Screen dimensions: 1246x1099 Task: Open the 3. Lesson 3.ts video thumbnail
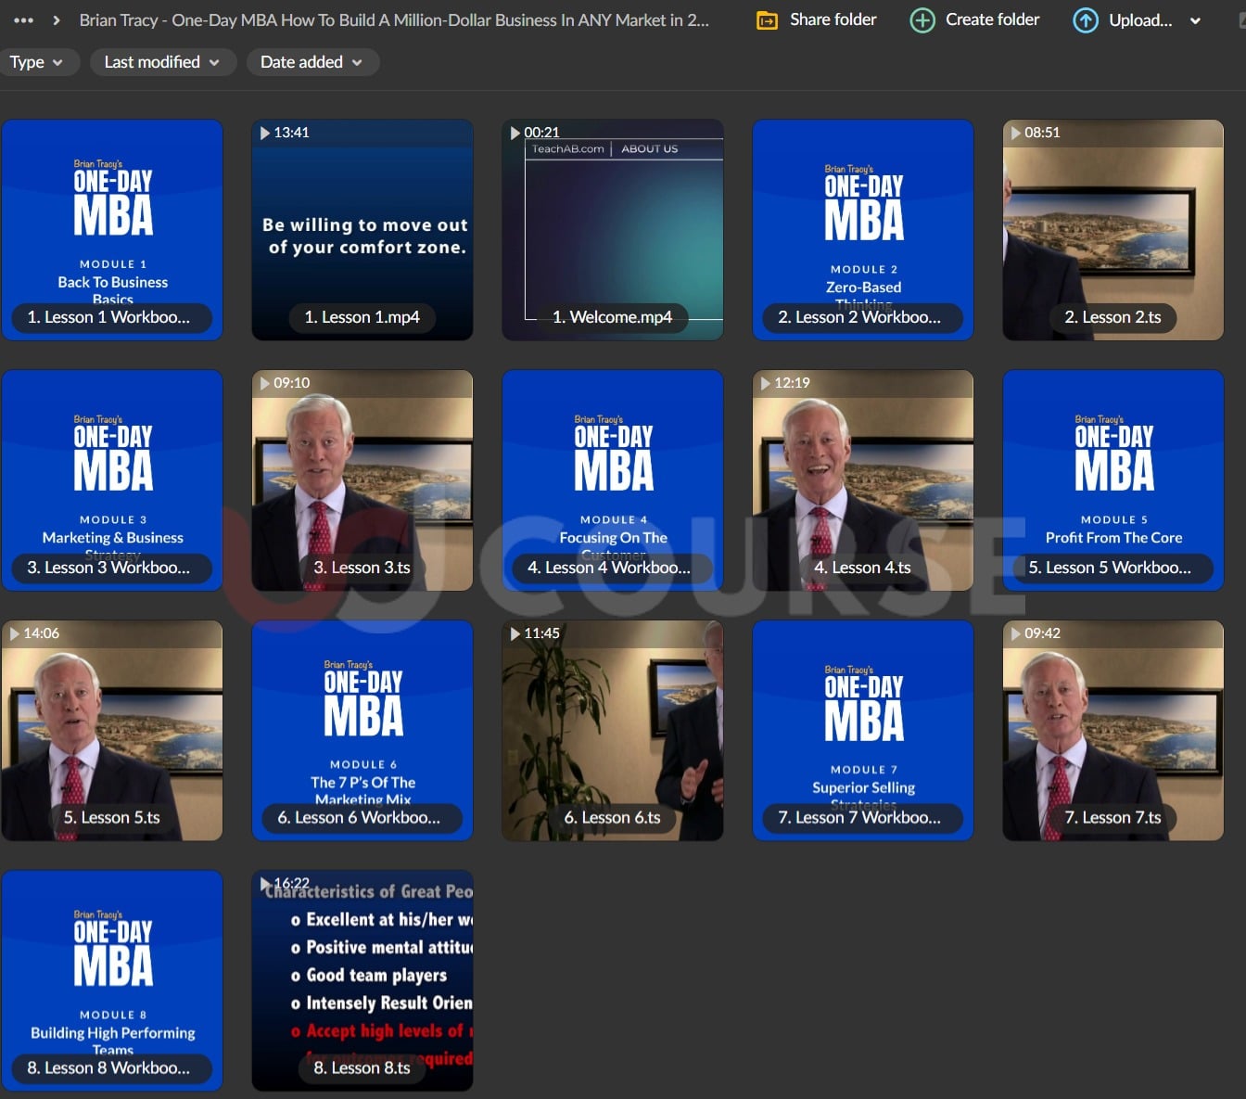(x=362, y=479)
